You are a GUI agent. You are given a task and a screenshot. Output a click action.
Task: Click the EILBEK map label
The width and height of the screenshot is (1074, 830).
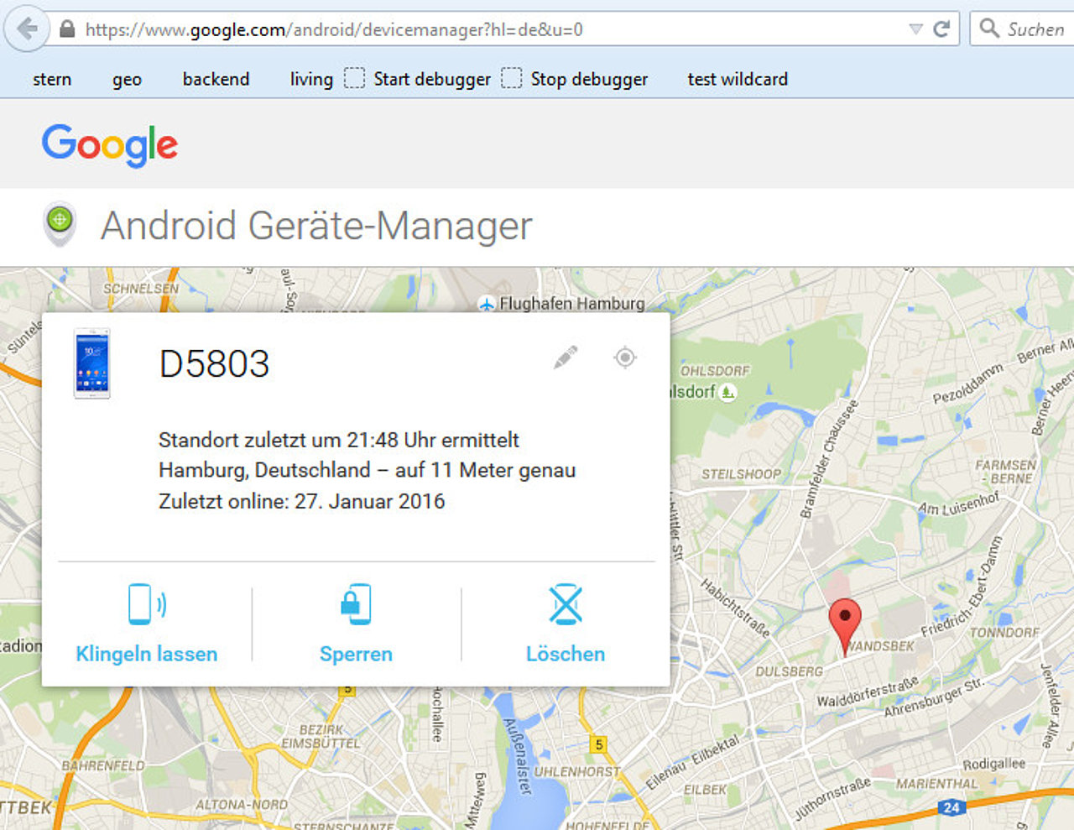point(706,790)
